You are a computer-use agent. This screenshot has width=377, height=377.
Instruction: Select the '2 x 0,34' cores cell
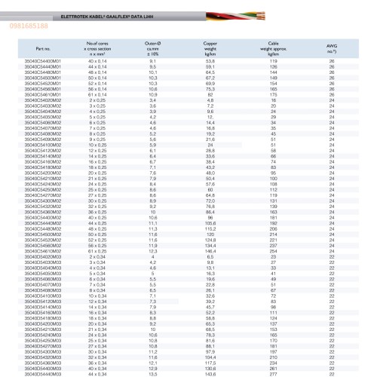click(97, 257)
